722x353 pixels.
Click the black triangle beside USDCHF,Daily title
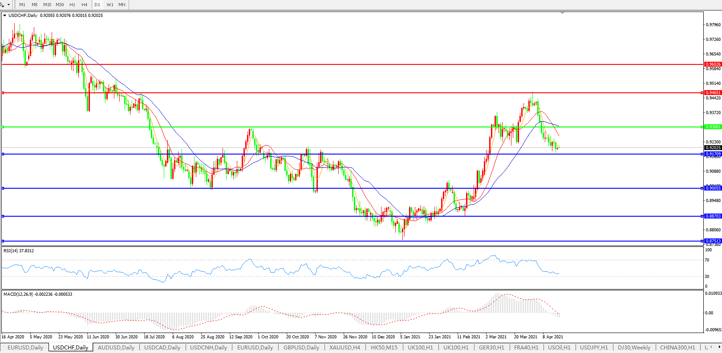5,16
